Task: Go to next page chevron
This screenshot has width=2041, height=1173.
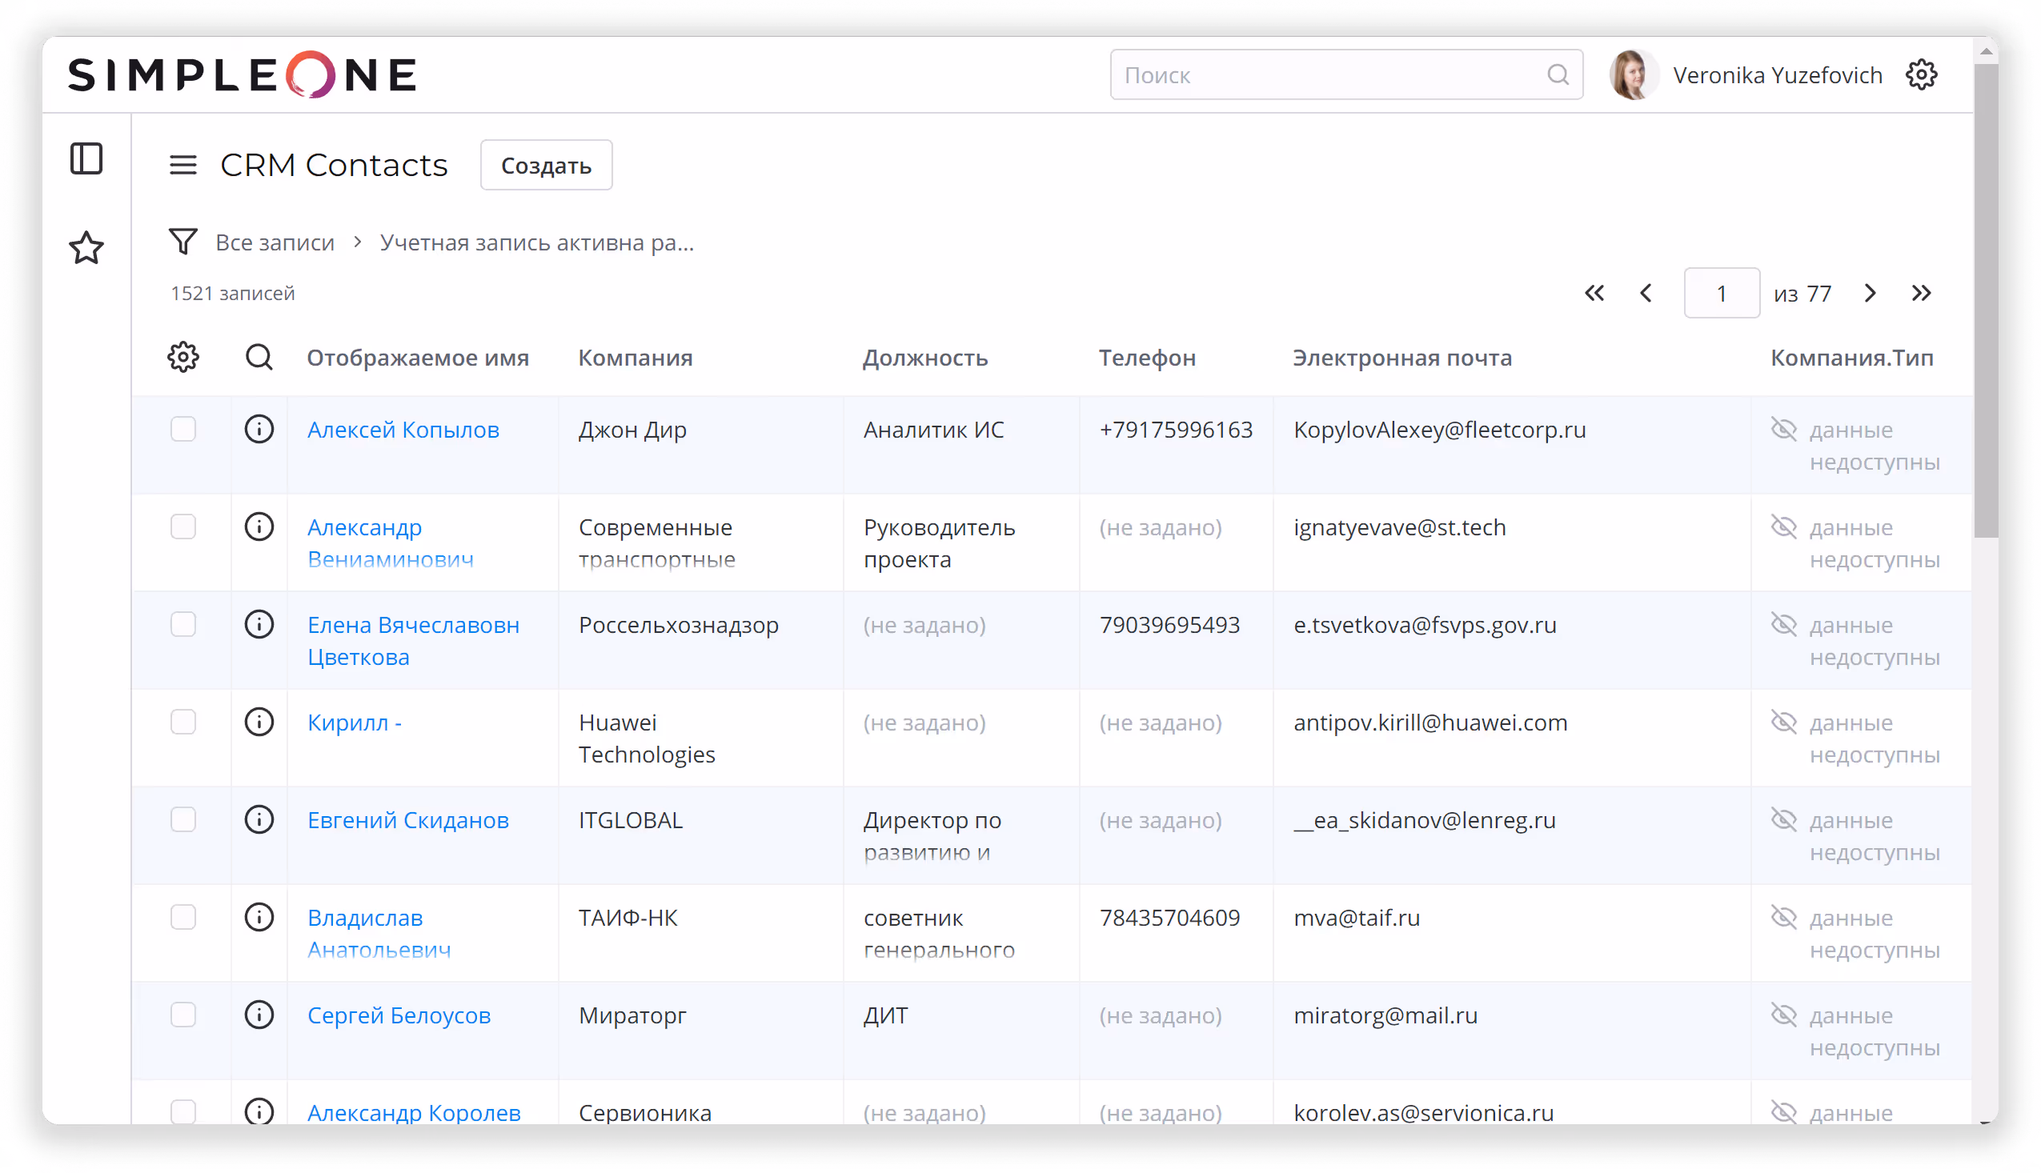Action: tap(1871, 293)
